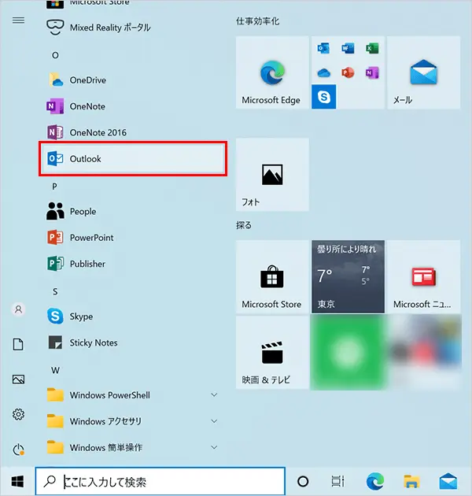Open Task View on the taskbar
Image resolution: width=472 pixels, height=496 pixels.
[x=337, y=482]
